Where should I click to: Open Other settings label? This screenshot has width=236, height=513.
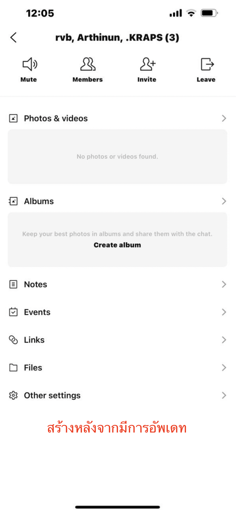[52, 395]
